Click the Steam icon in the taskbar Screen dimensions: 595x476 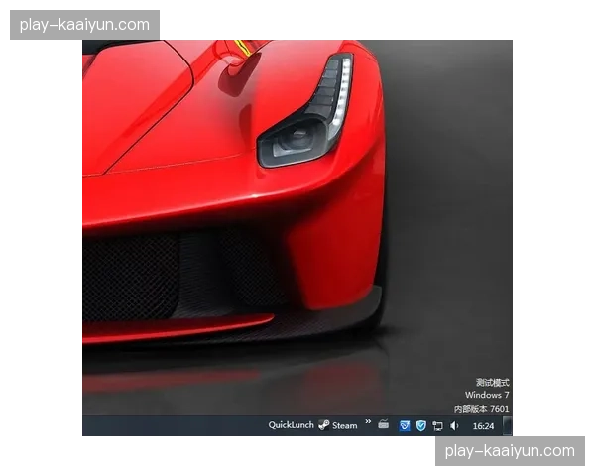click(324, 425)
